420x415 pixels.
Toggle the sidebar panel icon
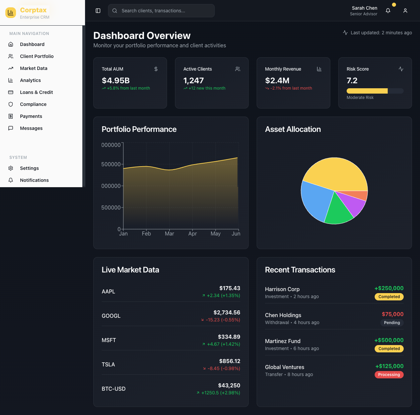pyautogui.click(x=98, y=11)
